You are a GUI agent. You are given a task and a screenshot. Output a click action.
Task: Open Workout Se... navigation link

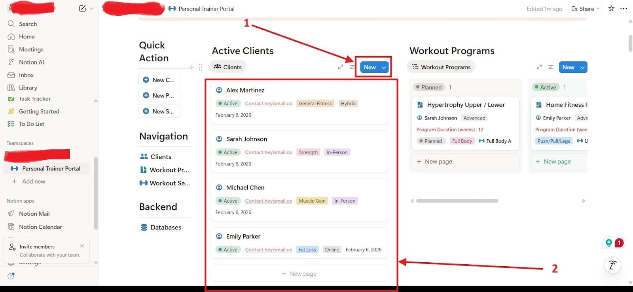[x=165, y=183]
